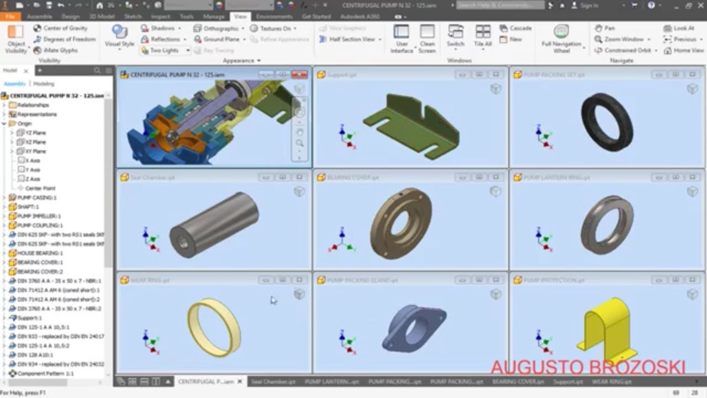Open the Get Started ribbon tab
Viewport: 707px width, 398px height.
click(x=317, y=17)
